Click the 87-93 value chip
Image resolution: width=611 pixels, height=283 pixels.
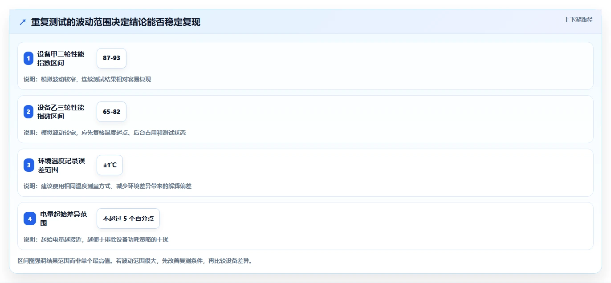point(111,58)
